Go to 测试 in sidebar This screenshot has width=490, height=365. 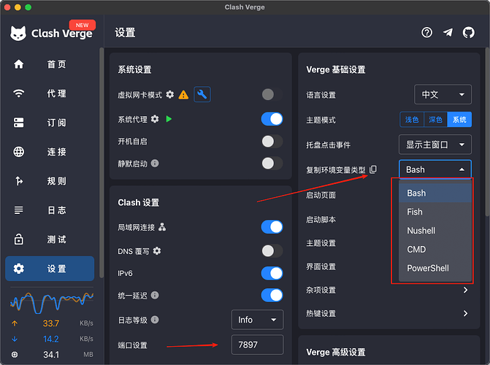click(50, 239)
